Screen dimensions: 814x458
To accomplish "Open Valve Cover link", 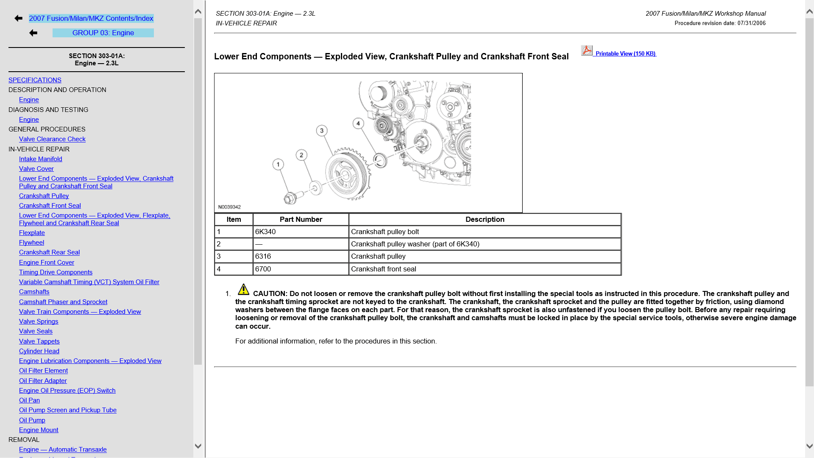I will tap(36, 169).
